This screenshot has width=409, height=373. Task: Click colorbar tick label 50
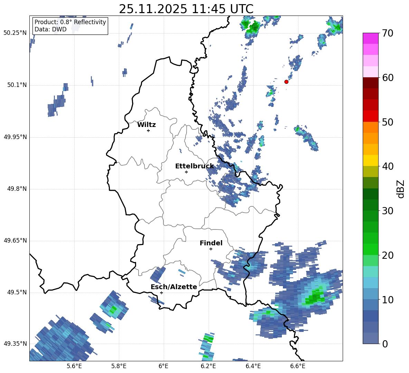388,122
